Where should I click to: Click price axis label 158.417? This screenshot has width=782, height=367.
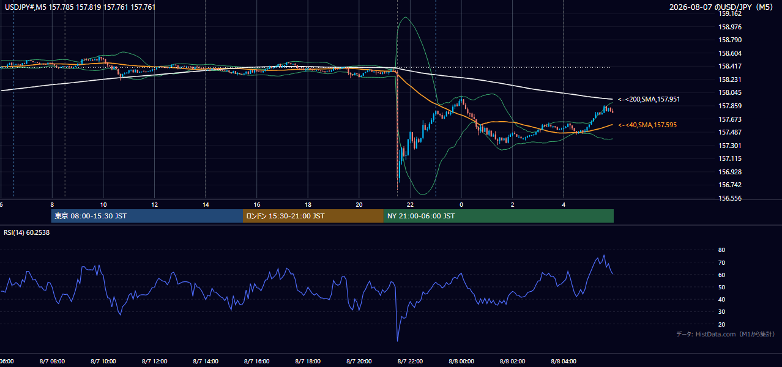pyautogui.click(x=731, y=66)
